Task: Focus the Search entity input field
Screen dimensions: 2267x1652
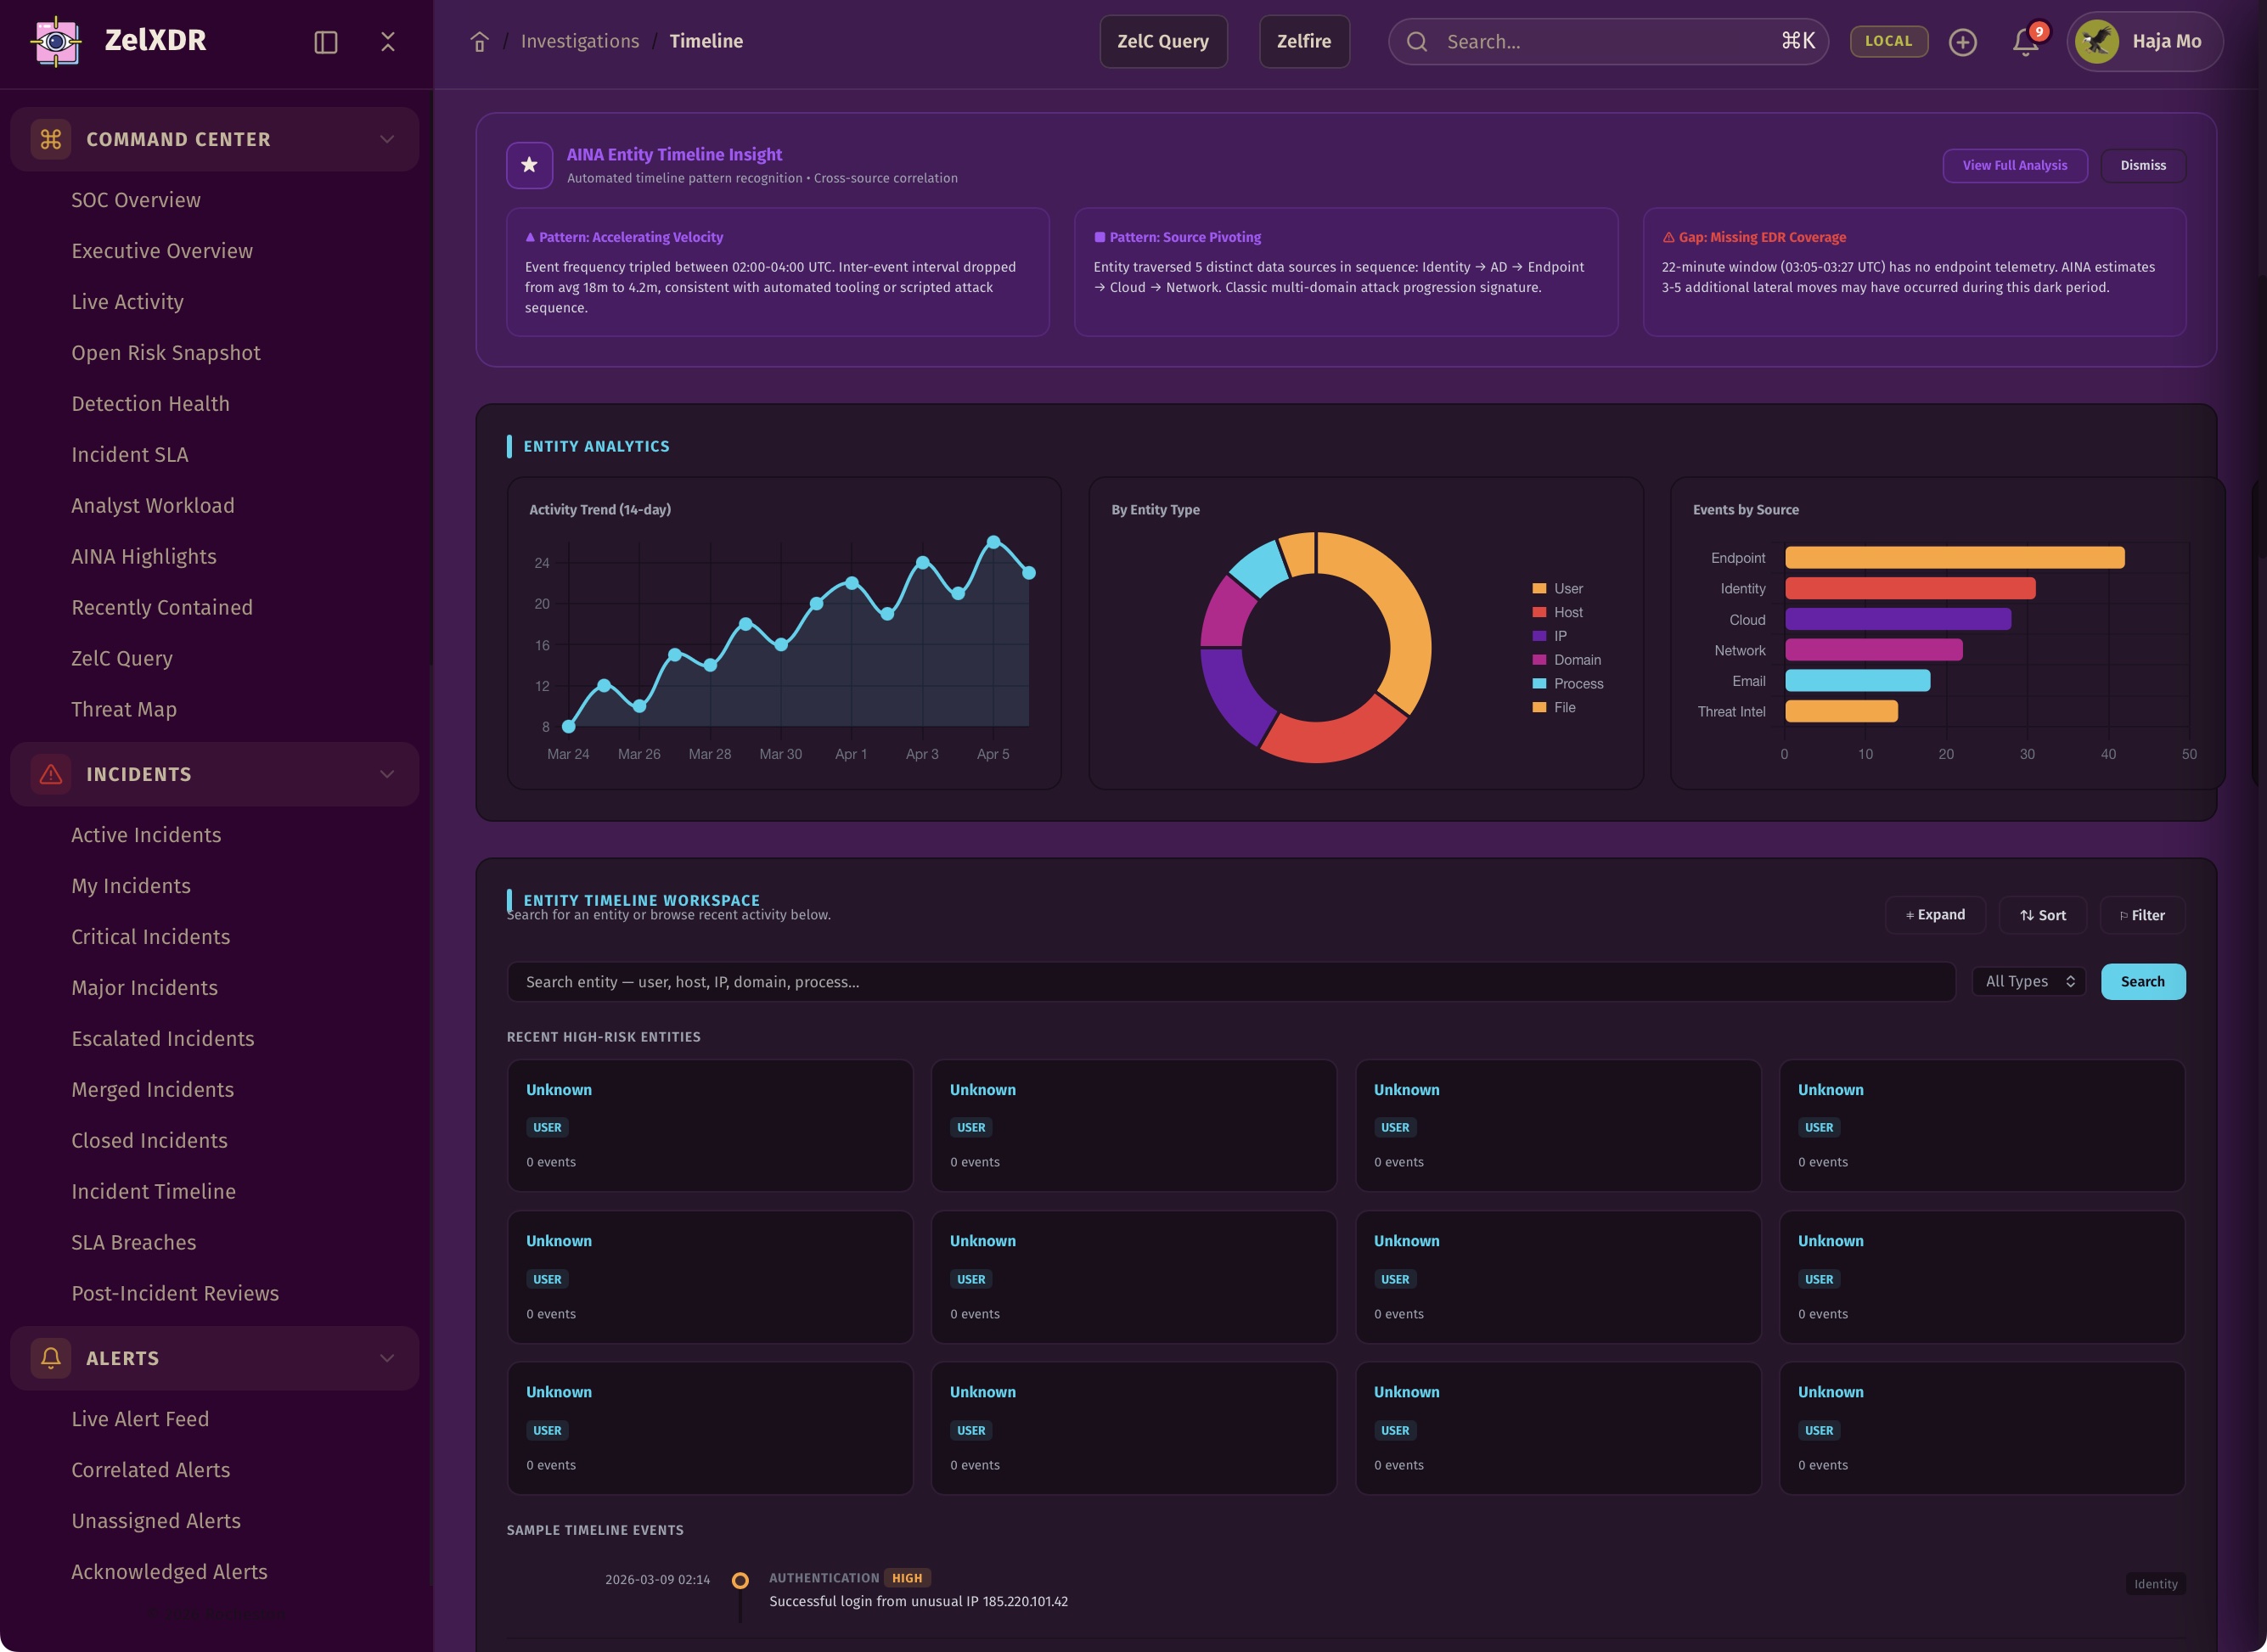Action: click(1230, 982)
